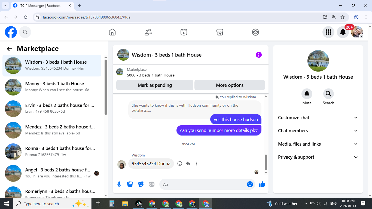Open the emoji picker in message box

(x=250, y=184)
